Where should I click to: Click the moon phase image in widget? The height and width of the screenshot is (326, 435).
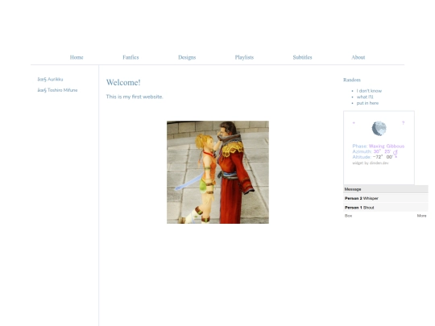[379, 128]
